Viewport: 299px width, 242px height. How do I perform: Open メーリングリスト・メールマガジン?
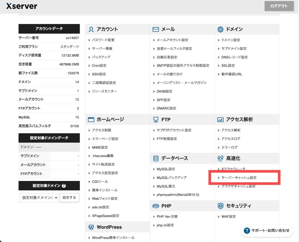point(182,83)
